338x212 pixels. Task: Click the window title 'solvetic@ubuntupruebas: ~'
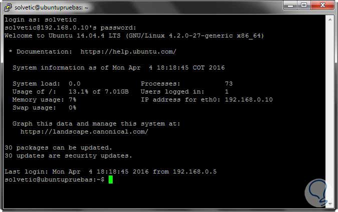click(x=51, y=7)
